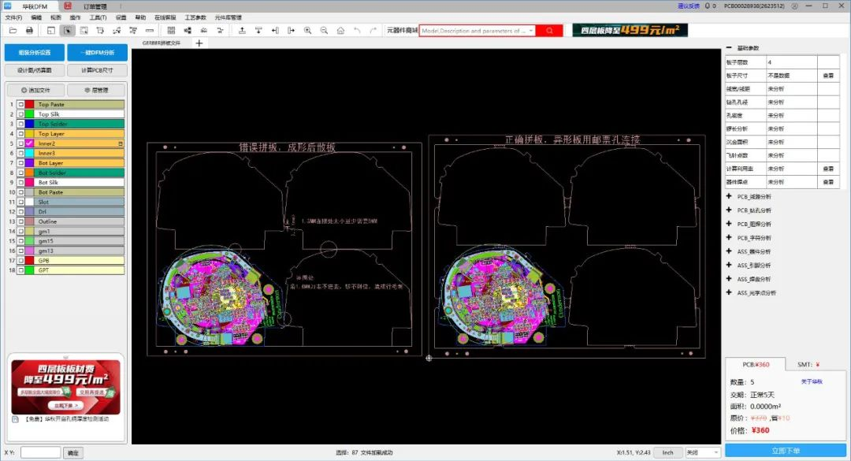Open the 工具(T) menu
The width and height of the screenshot is (851, 461).
coord(98,17)
